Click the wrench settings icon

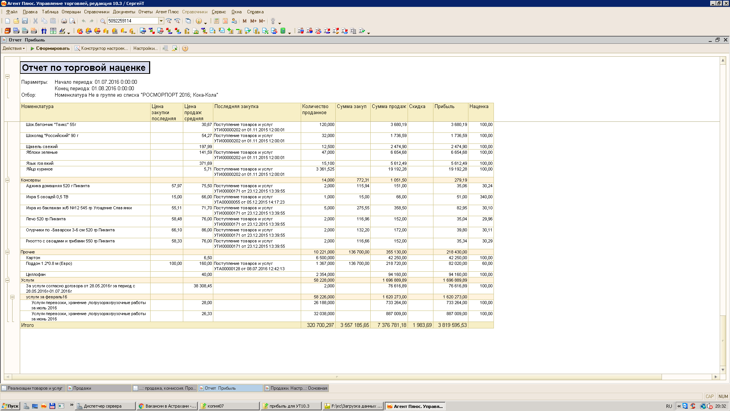(x=273, y=21)
